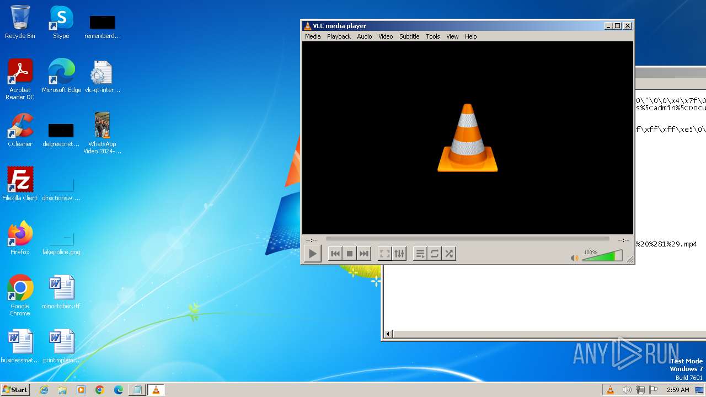Open the Video menu
Image resolution: width=706 pixels, height=397 pixels.
click(386, 36)
